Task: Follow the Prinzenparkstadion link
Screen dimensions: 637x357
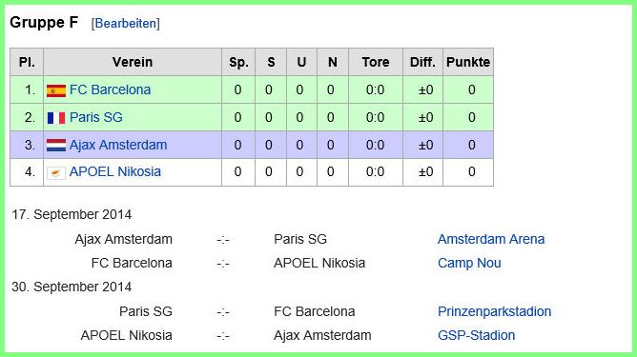Action: click(494, 311)
